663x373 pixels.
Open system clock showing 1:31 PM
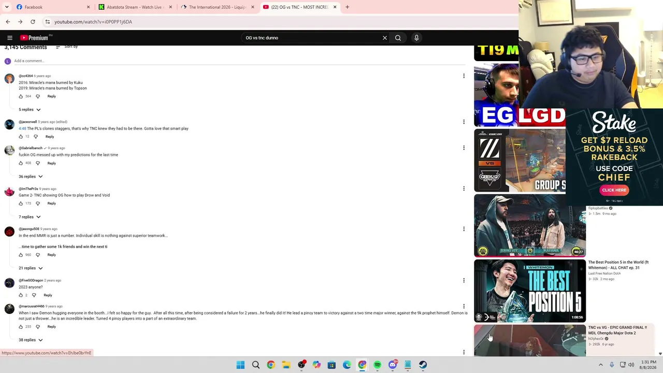(648, 365)
